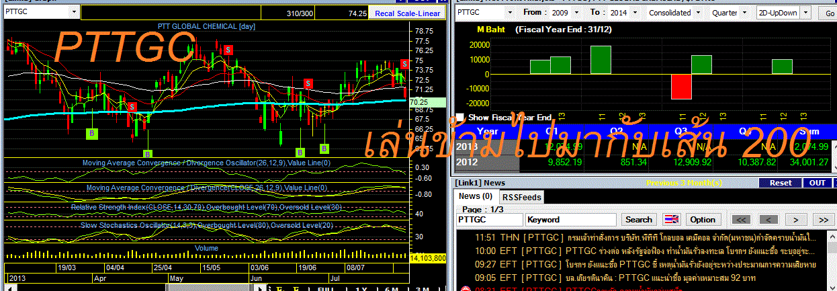Toggle the Show Fiscal Year End checkbox
This screenshot has height=291, width=837.
click(459, 117)
